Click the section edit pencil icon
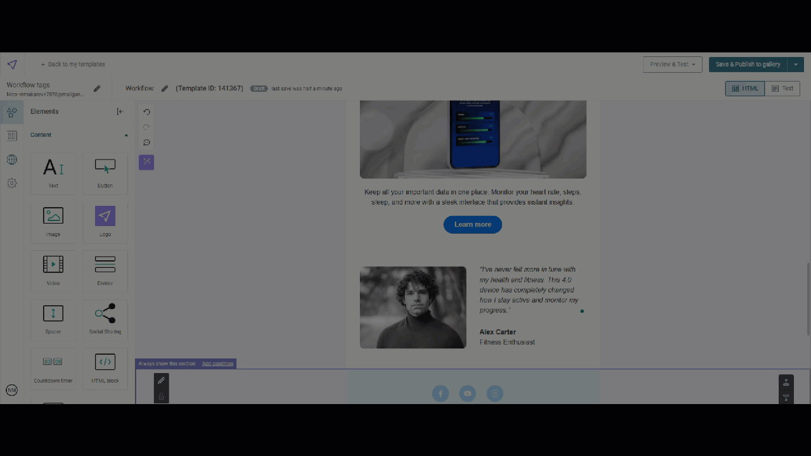This screenshot has width=811, height=456. pos(161,381)
